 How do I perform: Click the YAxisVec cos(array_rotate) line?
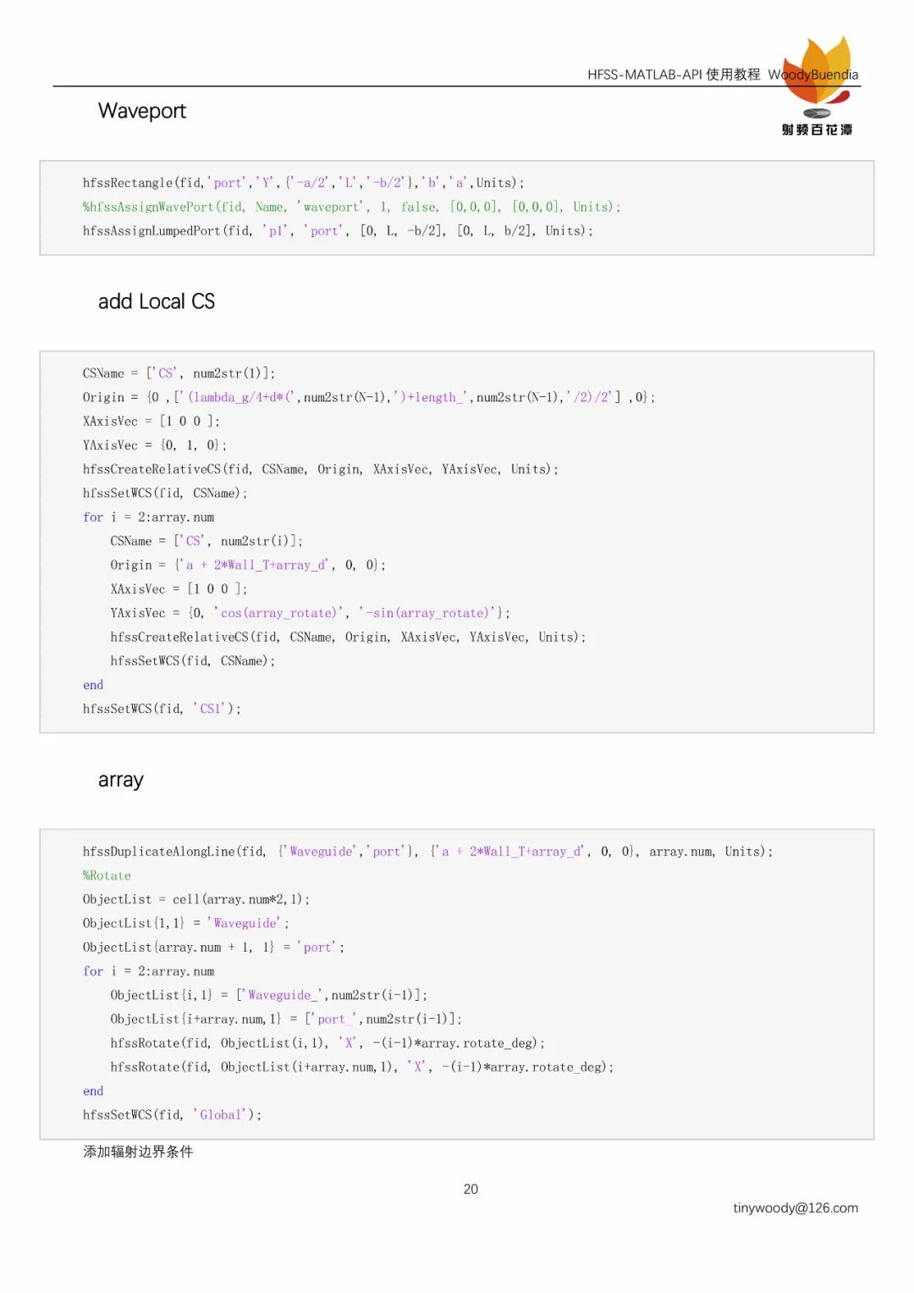pos(310,613)
